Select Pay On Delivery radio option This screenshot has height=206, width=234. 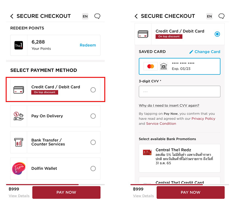[x=93, y=116]
